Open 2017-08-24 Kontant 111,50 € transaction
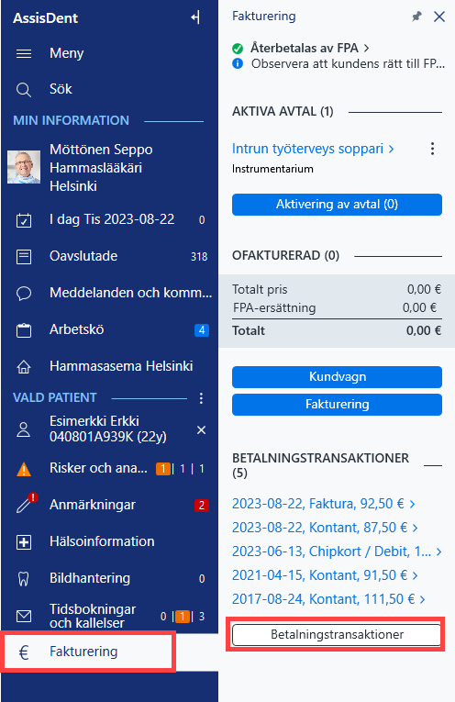The width and height of the screenshot is (455, 702). (328, 599)
